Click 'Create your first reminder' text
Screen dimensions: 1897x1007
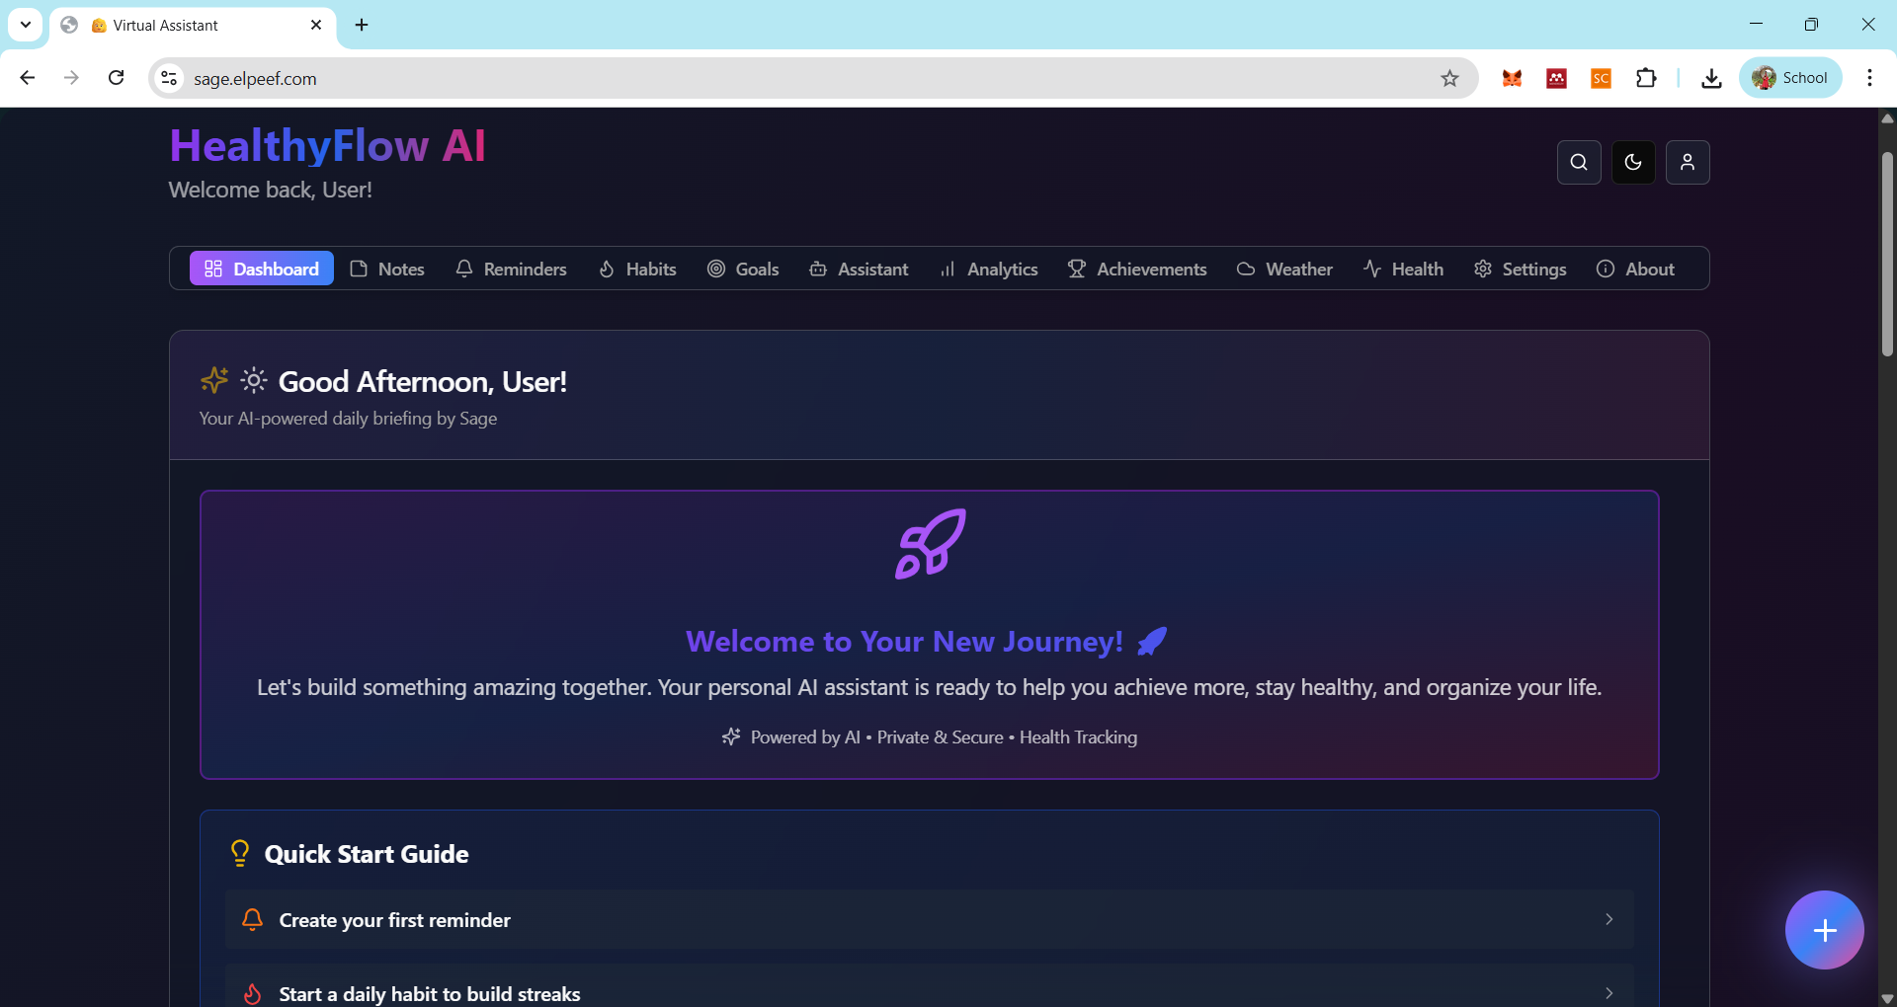(394, 920)
